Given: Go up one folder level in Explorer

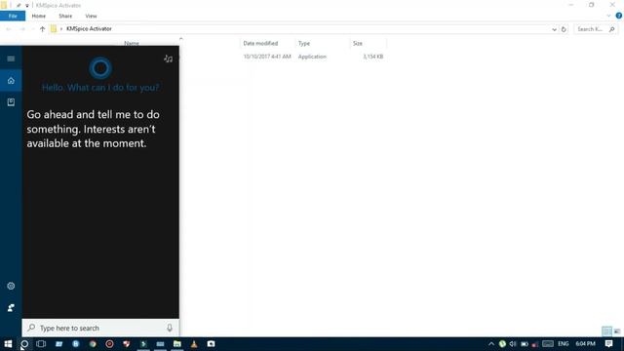Looking at the screenshot, I should click(43, 29).
